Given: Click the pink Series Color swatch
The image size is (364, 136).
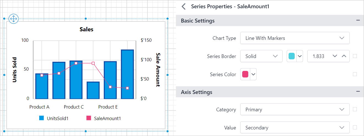Looking at the screenshot, I should [245, 74].
